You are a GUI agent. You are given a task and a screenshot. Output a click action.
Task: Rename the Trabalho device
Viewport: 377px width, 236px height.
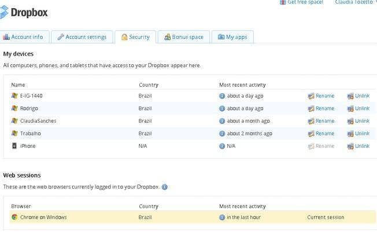click(325, 133)
